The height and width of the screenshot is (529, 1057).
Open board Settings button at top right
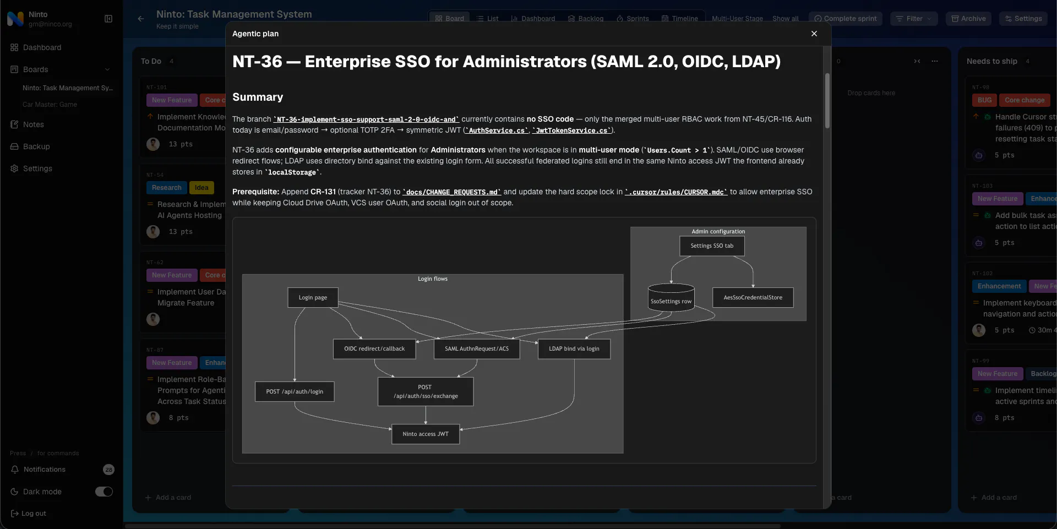(x=1023, y=19)
